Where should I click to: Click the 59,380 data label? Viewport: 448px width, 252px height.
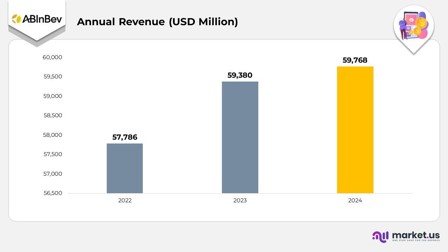(x=240, y=75)
